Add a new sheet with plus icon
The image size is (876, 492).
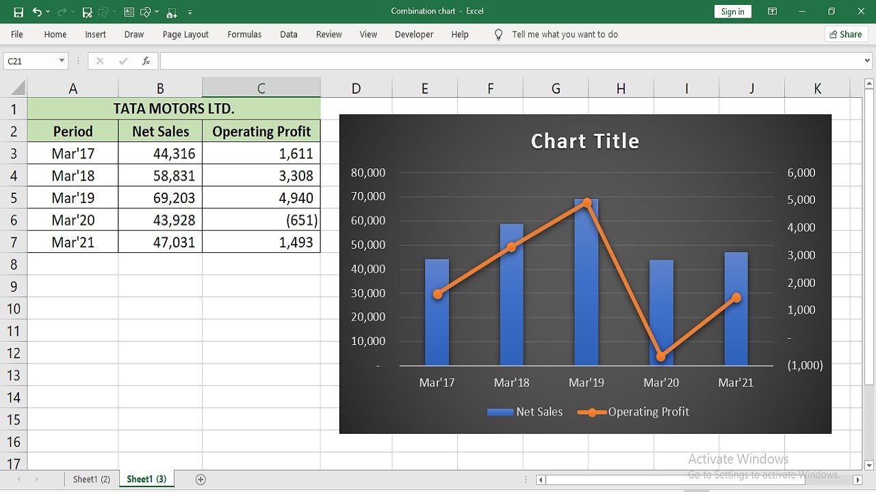(201, 480)
